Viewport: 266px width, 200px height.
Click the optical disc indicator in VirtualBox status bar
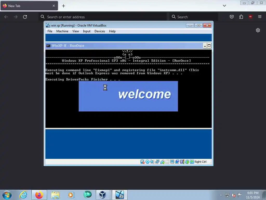pyautogui.click(x=148, y=162)
